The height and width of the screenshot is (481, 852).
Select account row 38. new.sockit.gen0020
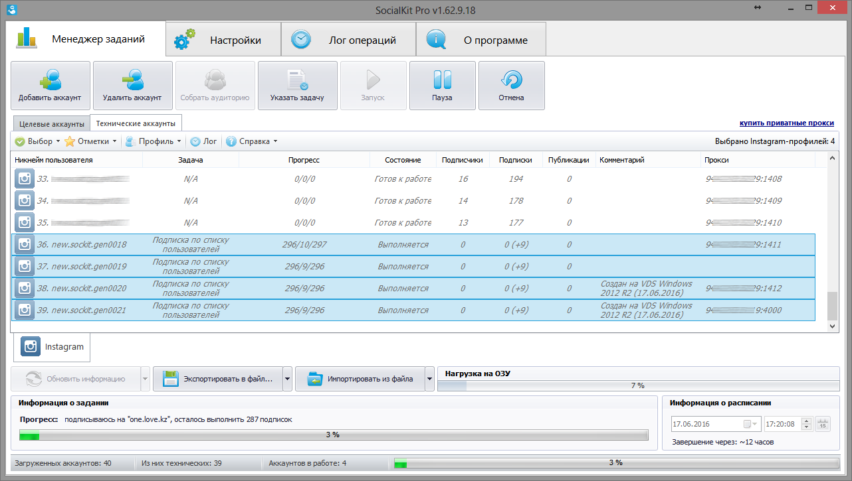tap(413, 289)
